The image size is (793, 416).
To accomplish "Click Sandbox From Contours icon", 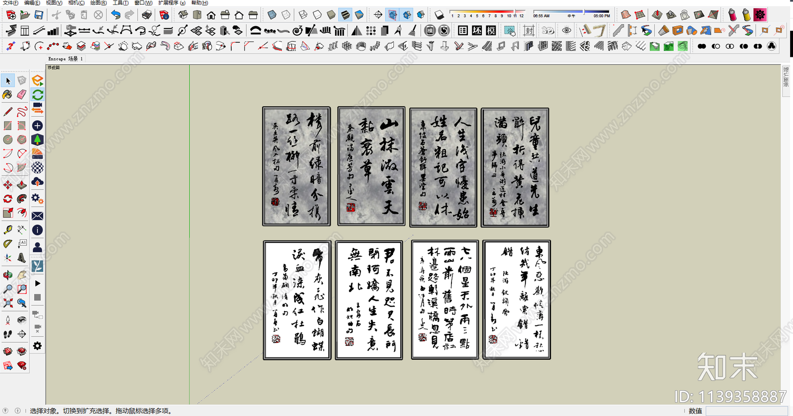I will pyautogui.click(x=626, y=15).
